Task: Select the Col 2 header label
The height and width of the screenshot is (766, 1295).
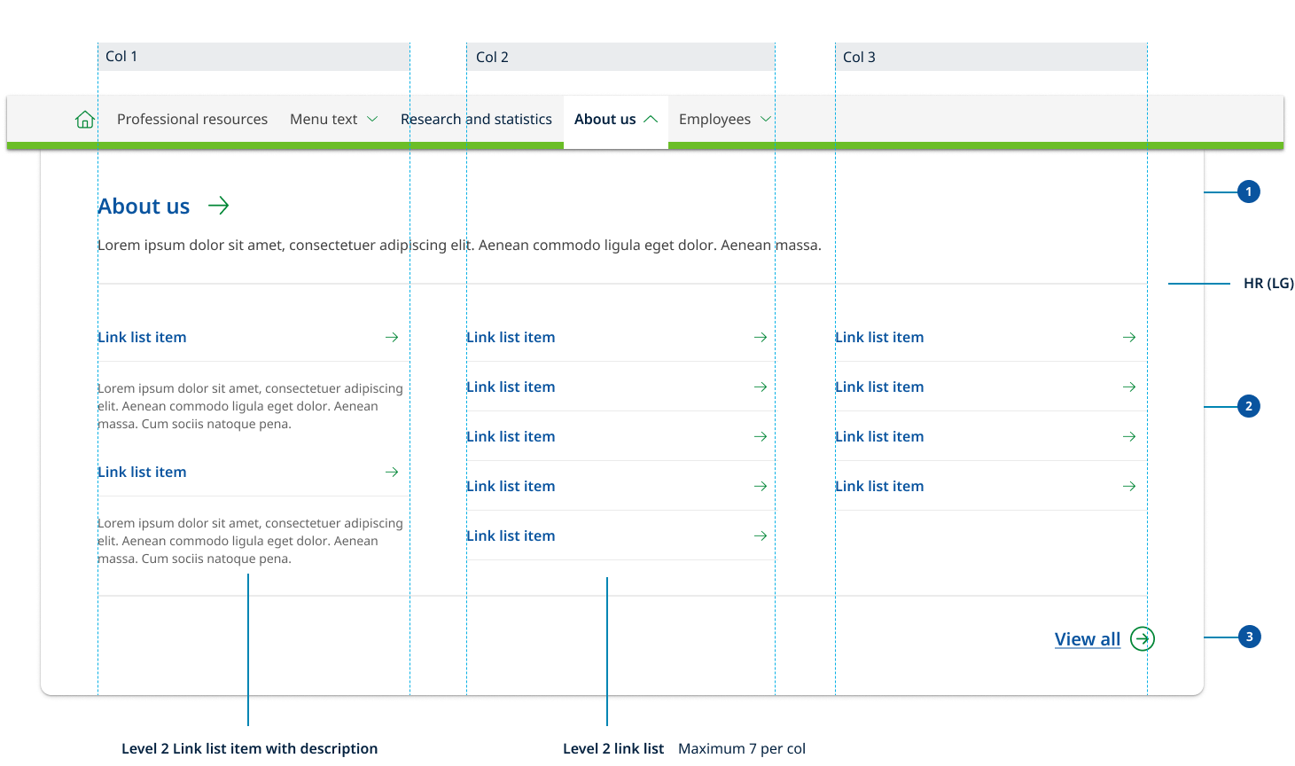Action: tap(492, 58)
